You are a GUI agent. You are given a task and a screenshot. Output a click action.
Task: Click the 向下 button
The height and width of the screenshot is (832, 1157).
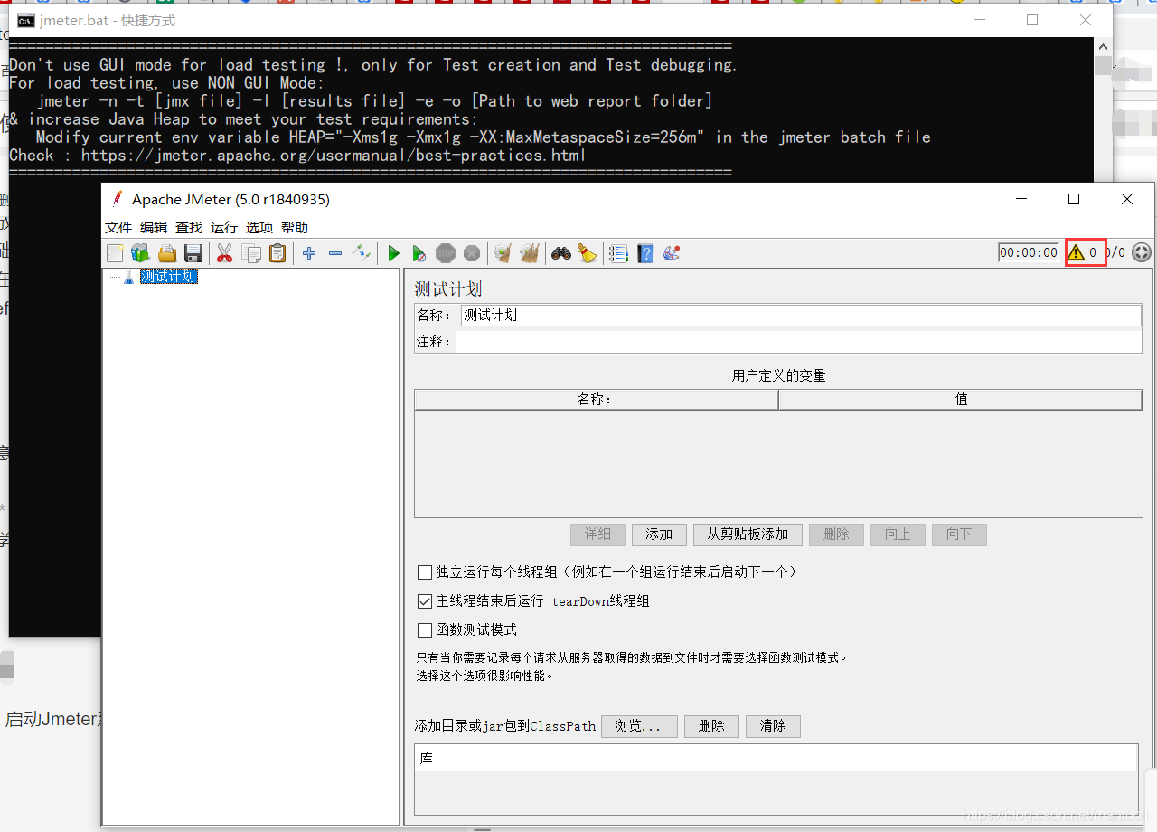pos(959,534)
